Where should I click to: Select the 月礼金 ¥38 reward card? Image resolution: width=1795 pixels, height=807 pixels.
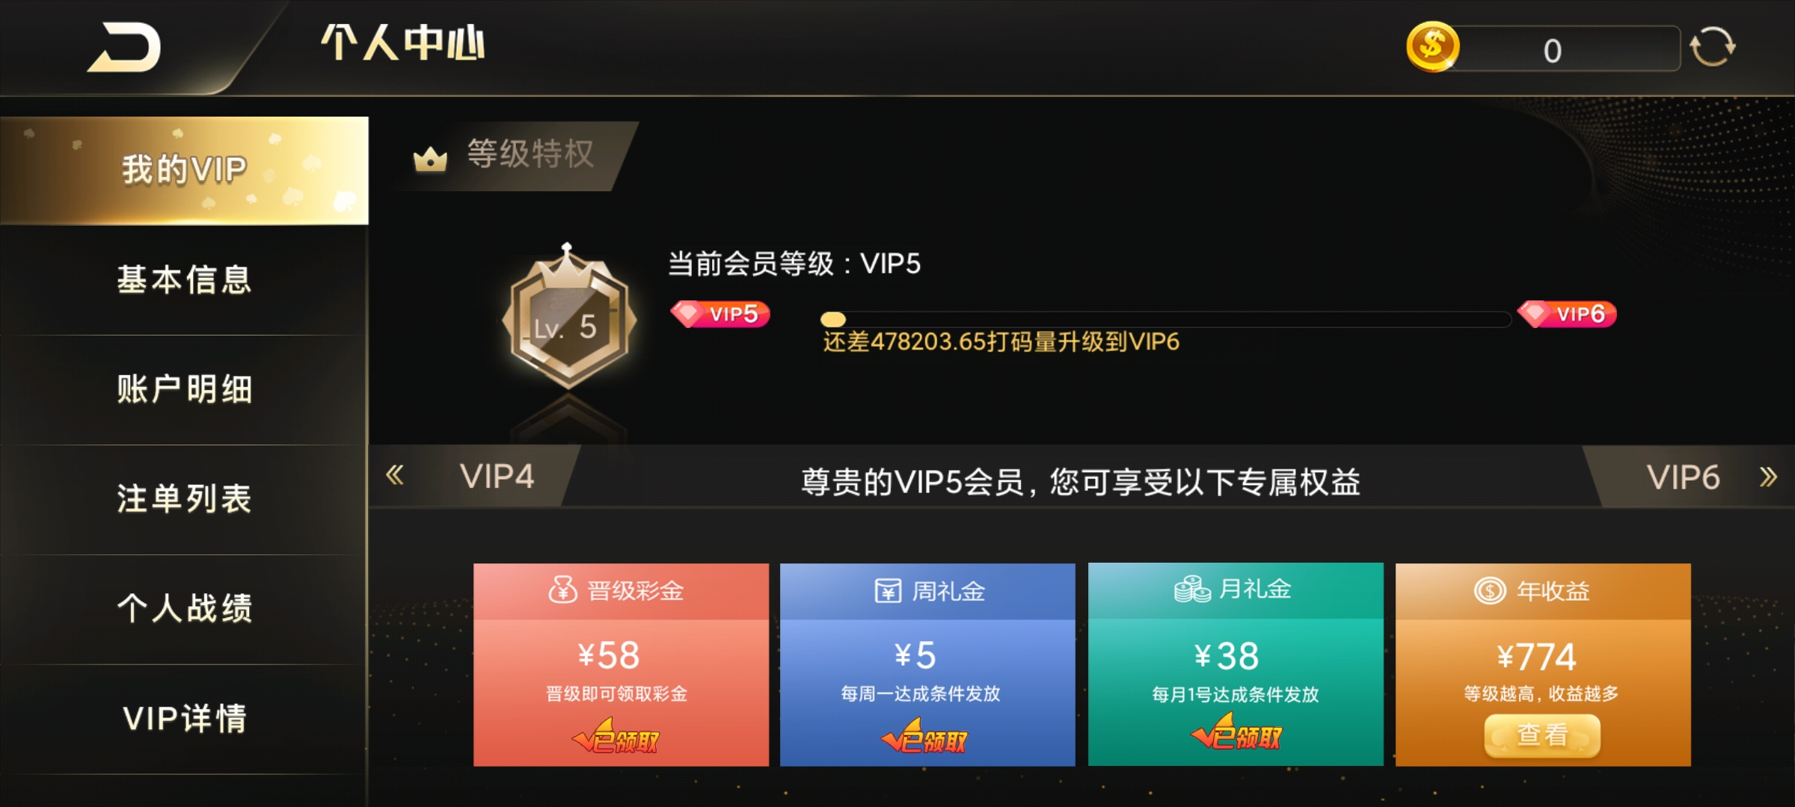point(1236,664)
